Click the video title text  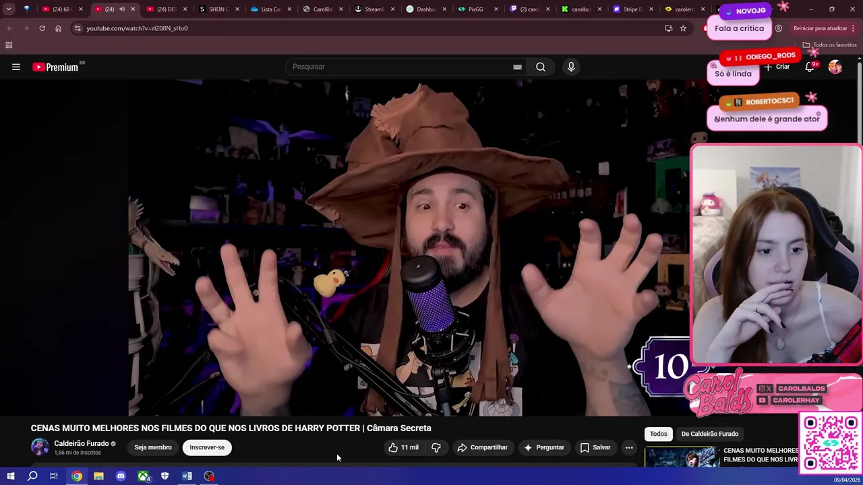tap(231, 428)
